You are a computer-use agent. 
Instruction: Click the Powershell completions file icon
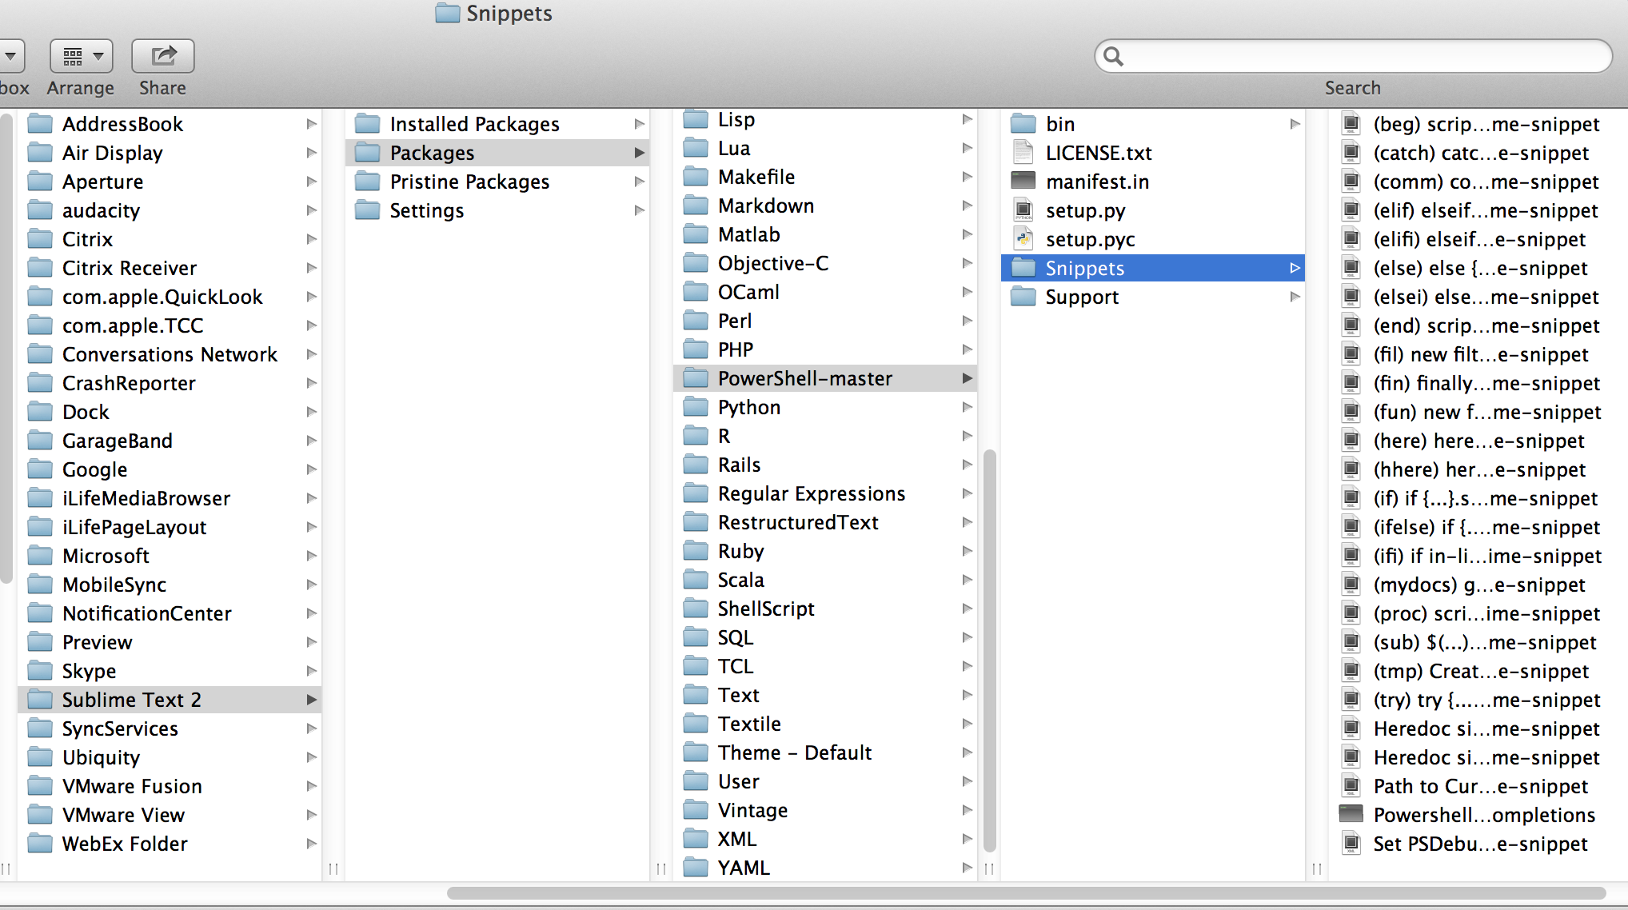pos(1351,814)
